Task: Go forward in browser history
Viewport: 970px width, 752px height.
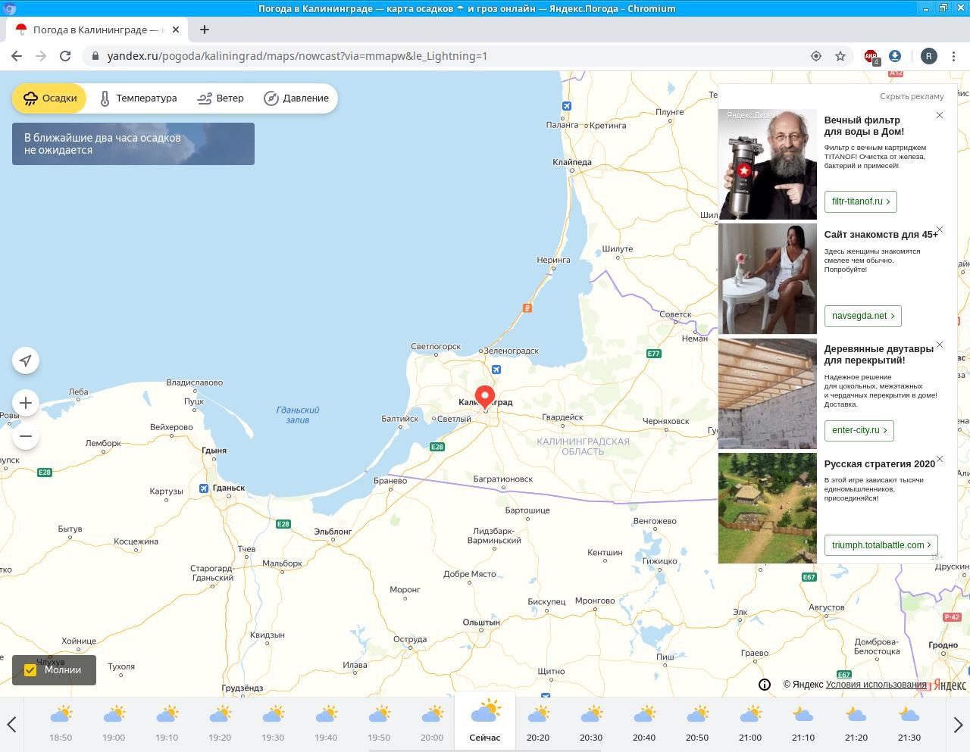Action: coord(41,56)
